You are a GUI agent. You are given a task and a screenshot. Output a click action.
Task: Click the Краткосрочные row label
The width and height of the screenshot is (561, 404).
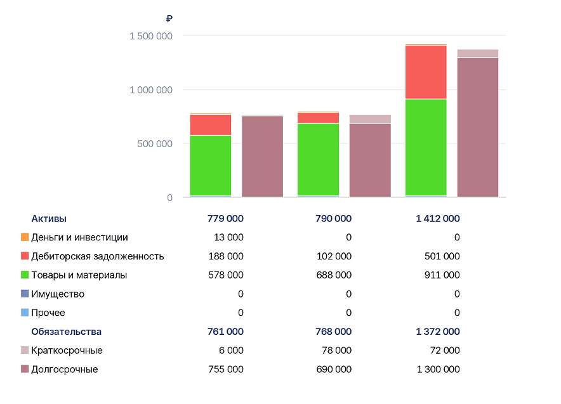point(67,350)
